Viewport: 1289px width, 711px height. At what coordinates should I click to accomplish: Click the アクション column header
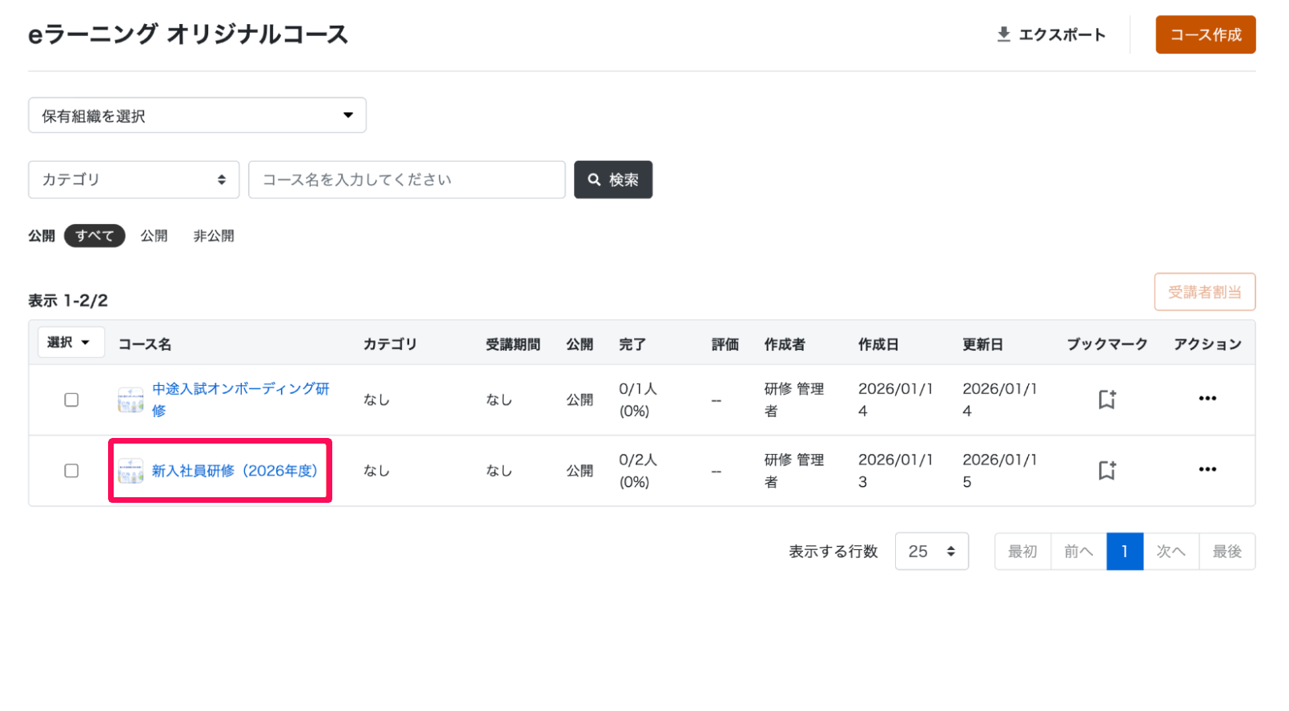[1207, 344]
